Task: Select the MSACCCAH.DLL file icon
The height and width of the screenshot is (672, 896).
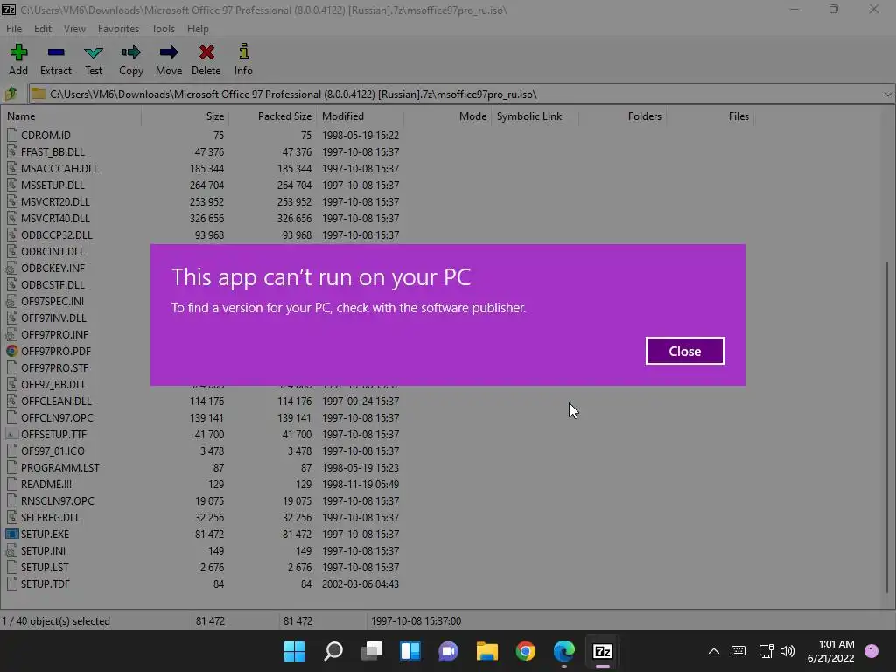Action: 12,168
